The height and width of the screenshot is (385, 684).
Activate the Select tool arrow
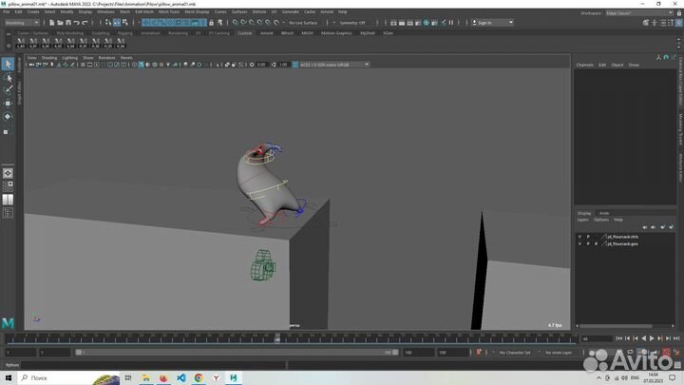pyautogui.click(x=8, y=65)
